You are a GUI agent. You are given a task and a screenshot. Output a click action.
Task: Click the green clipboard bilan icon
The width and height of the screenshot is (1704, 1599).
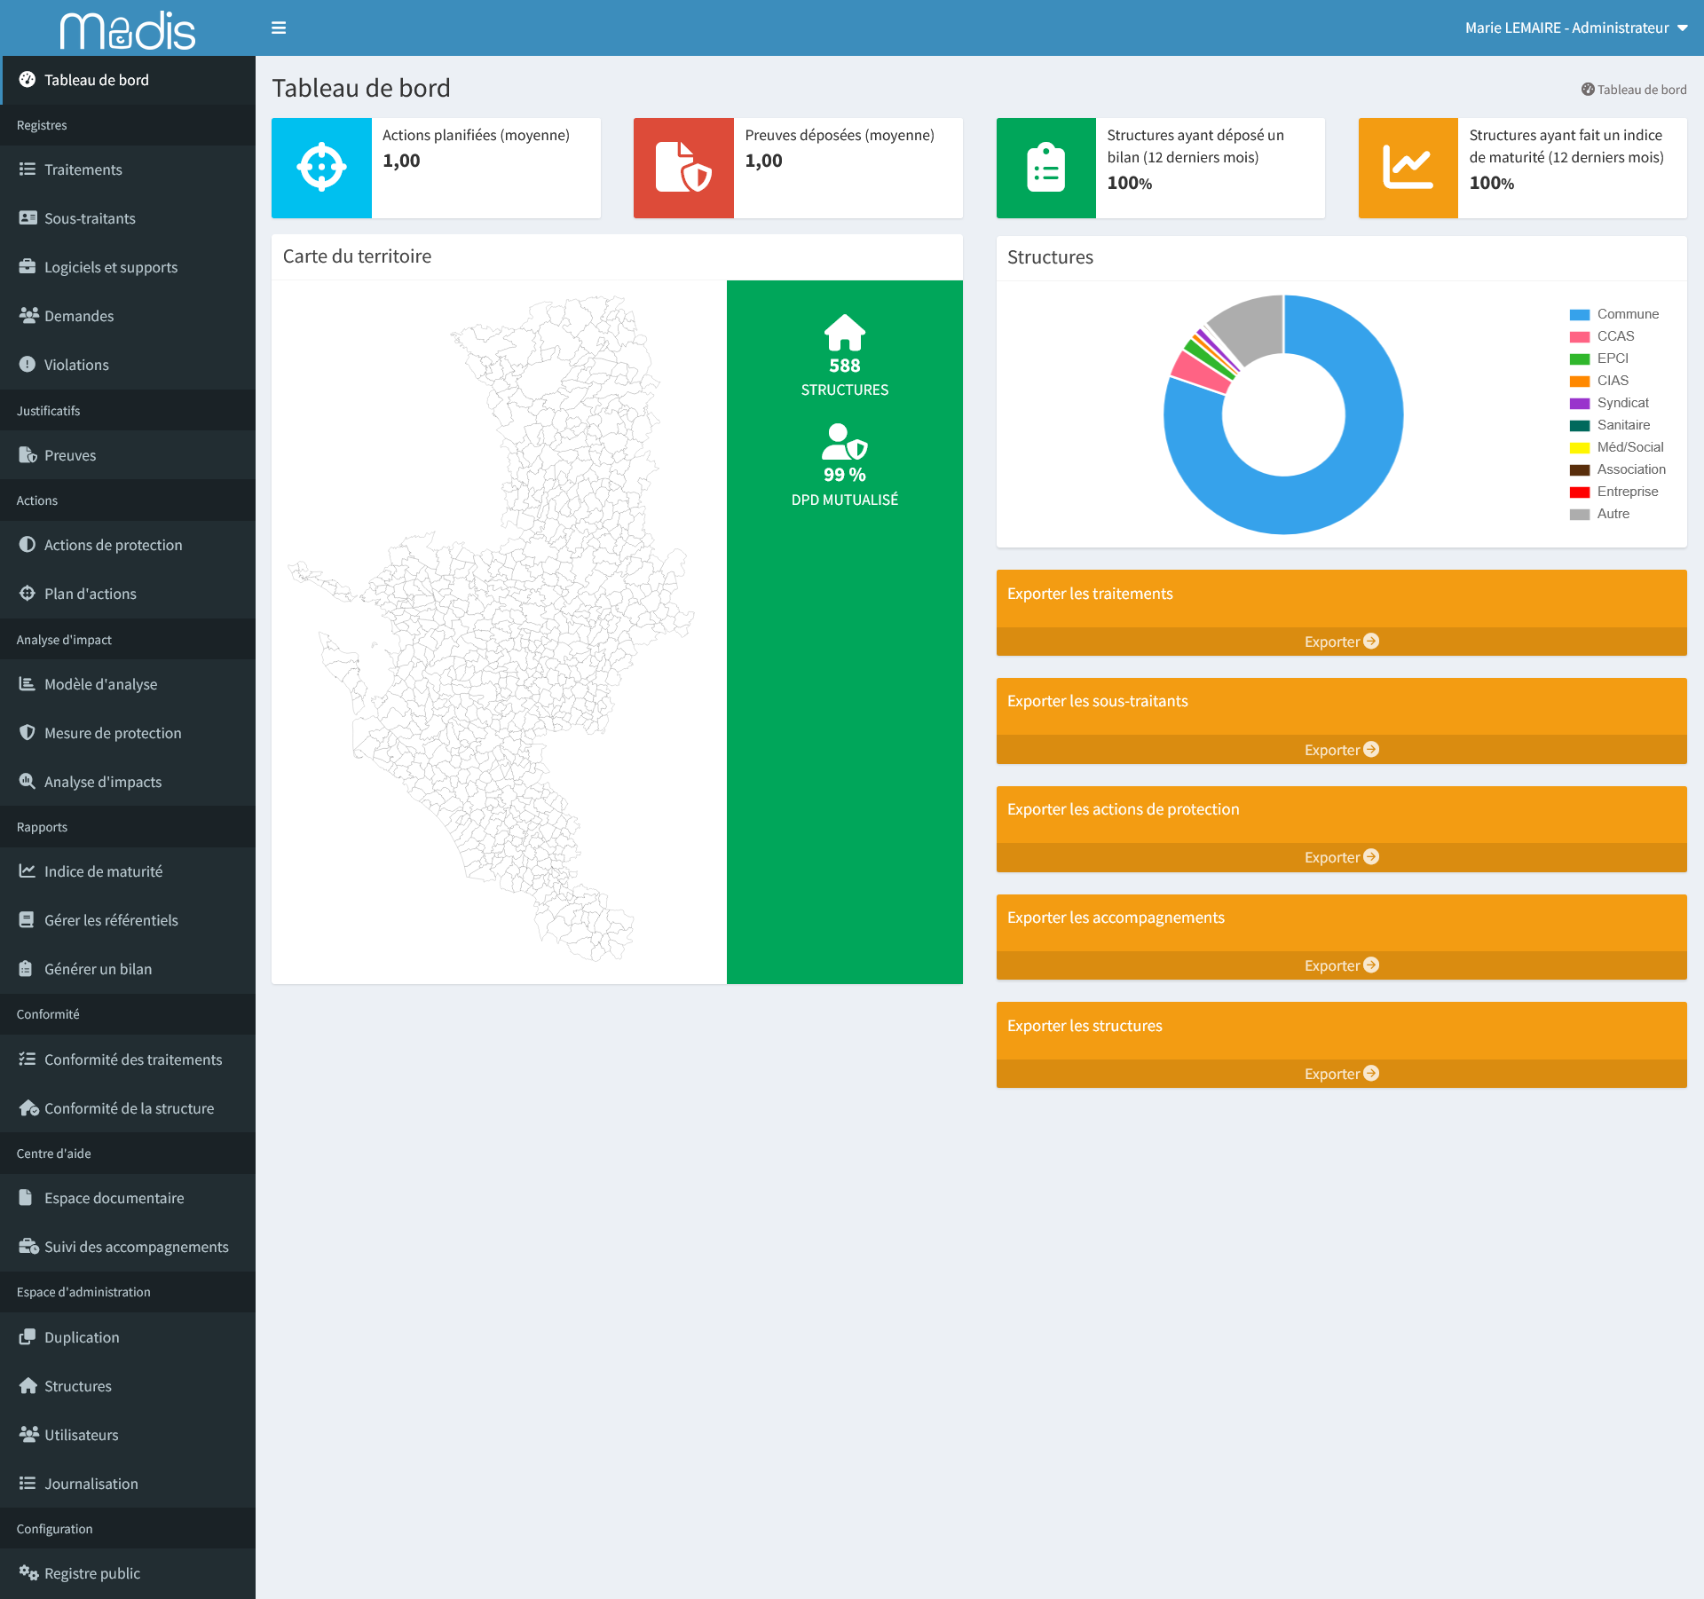[x=1045, y=167]
